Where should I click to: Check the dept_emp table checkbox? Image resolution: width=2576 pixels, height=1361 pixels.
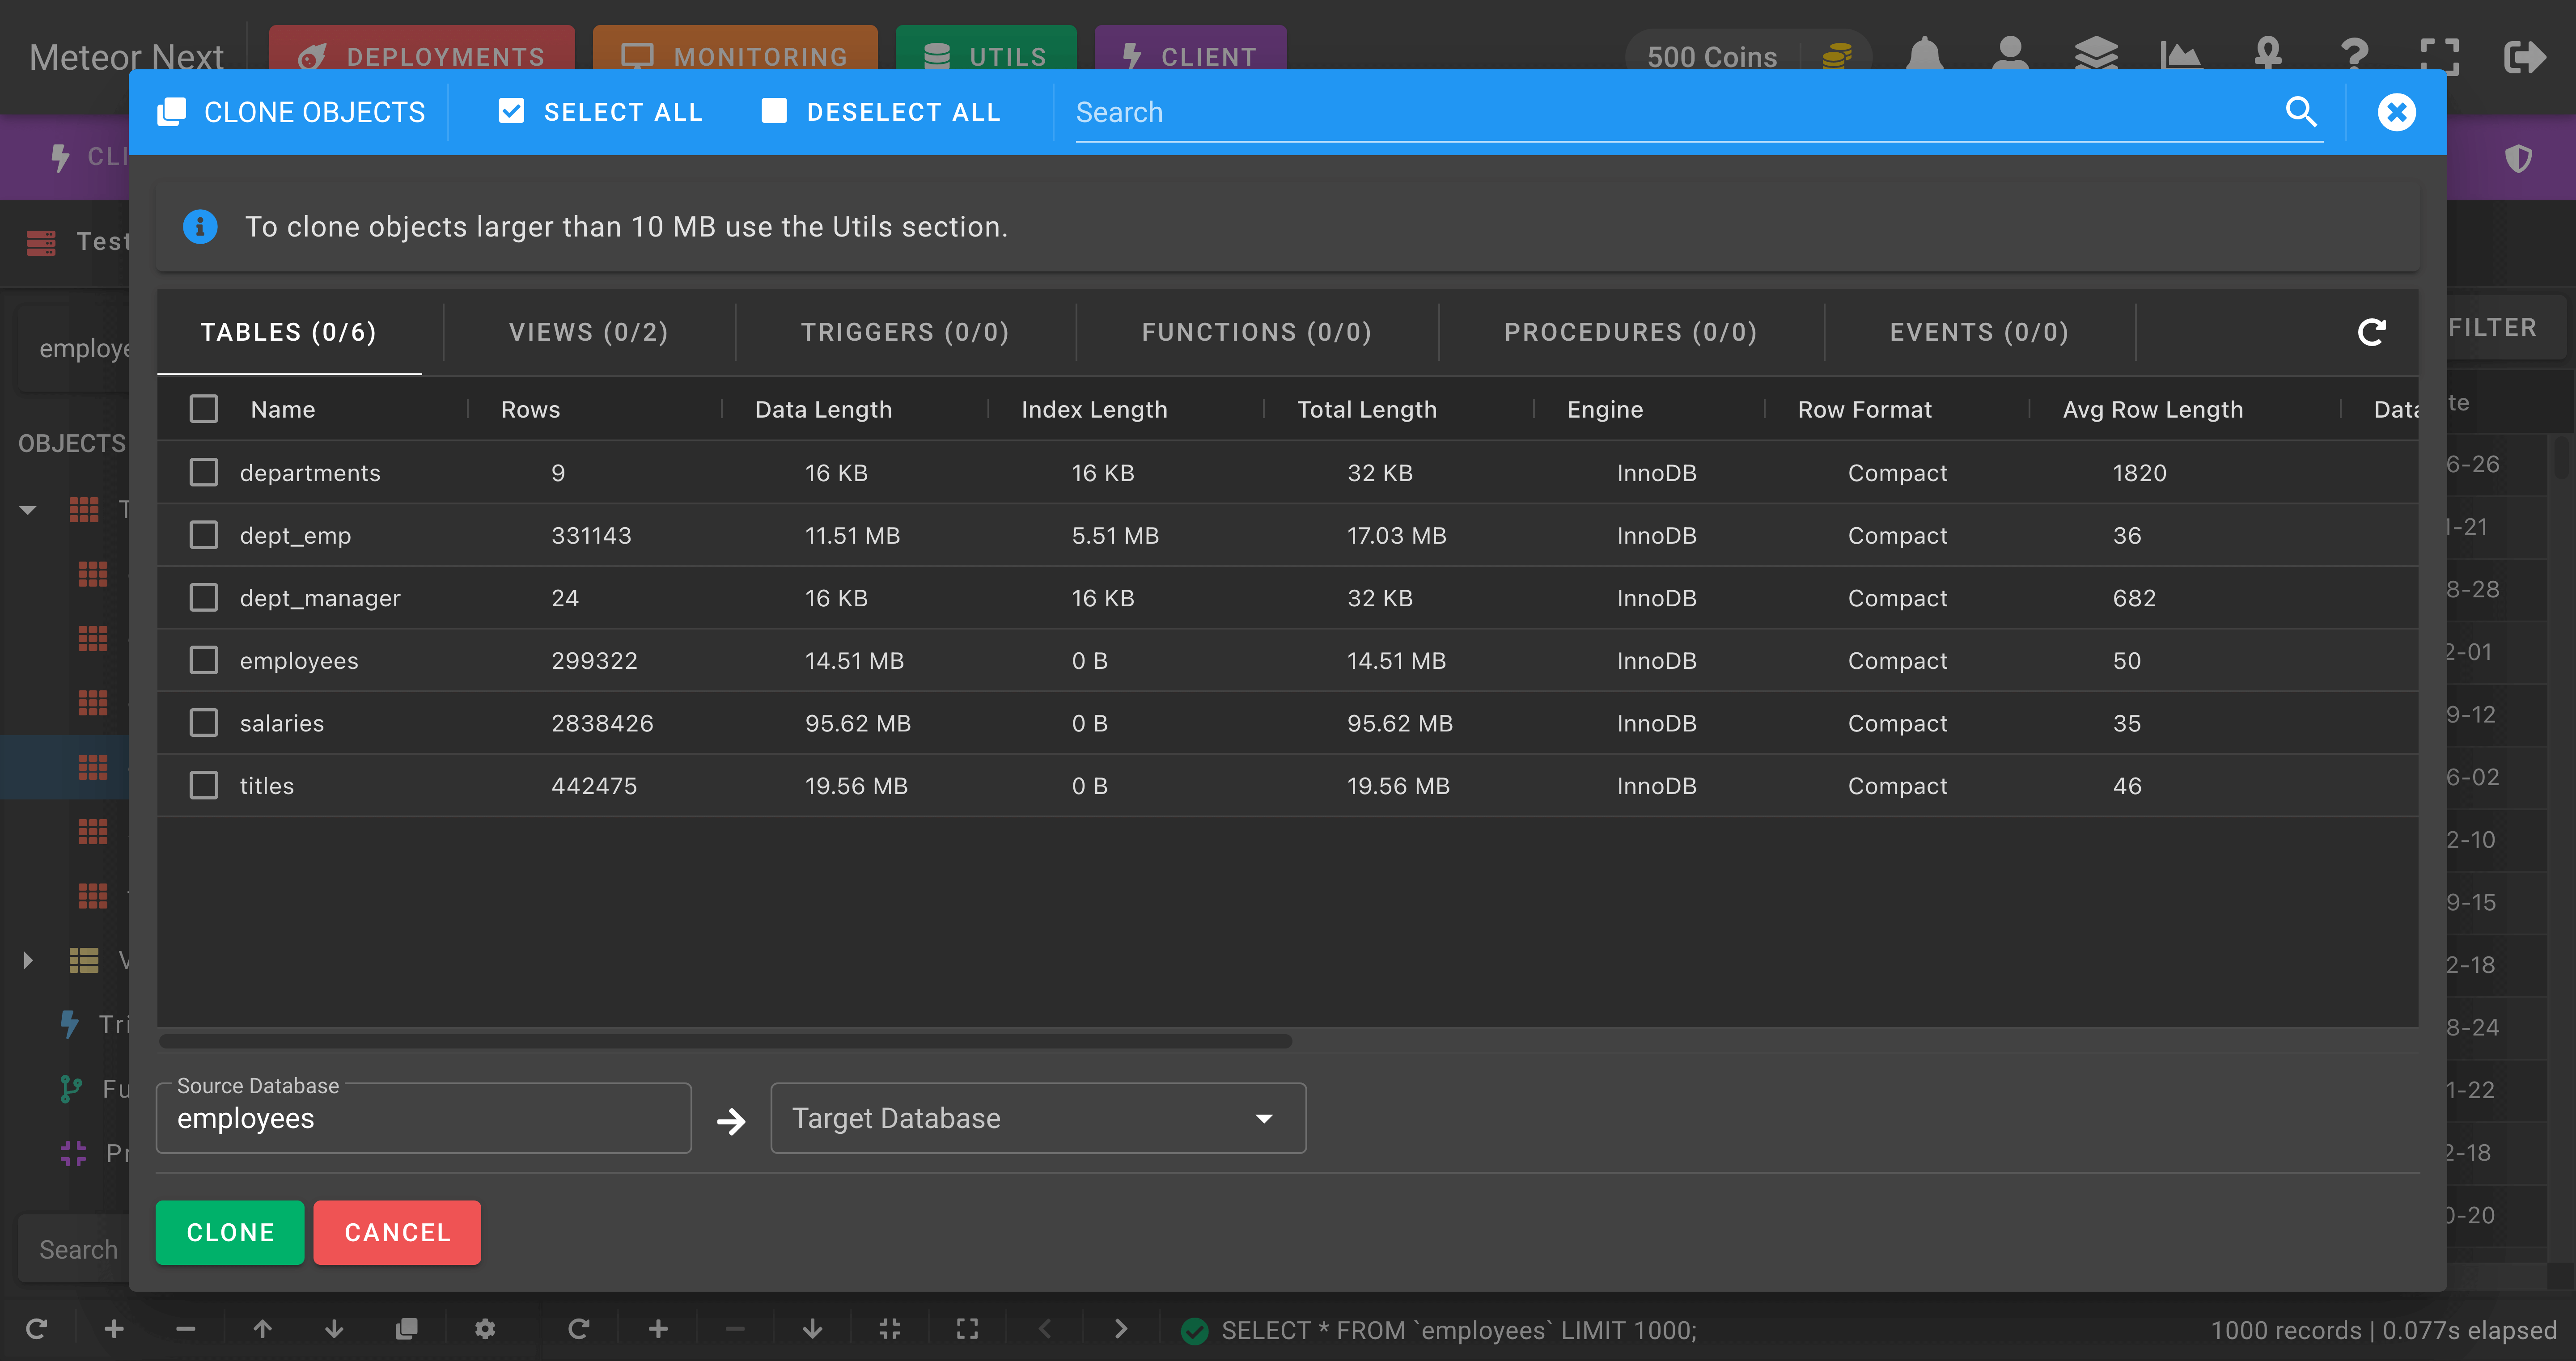204,535
